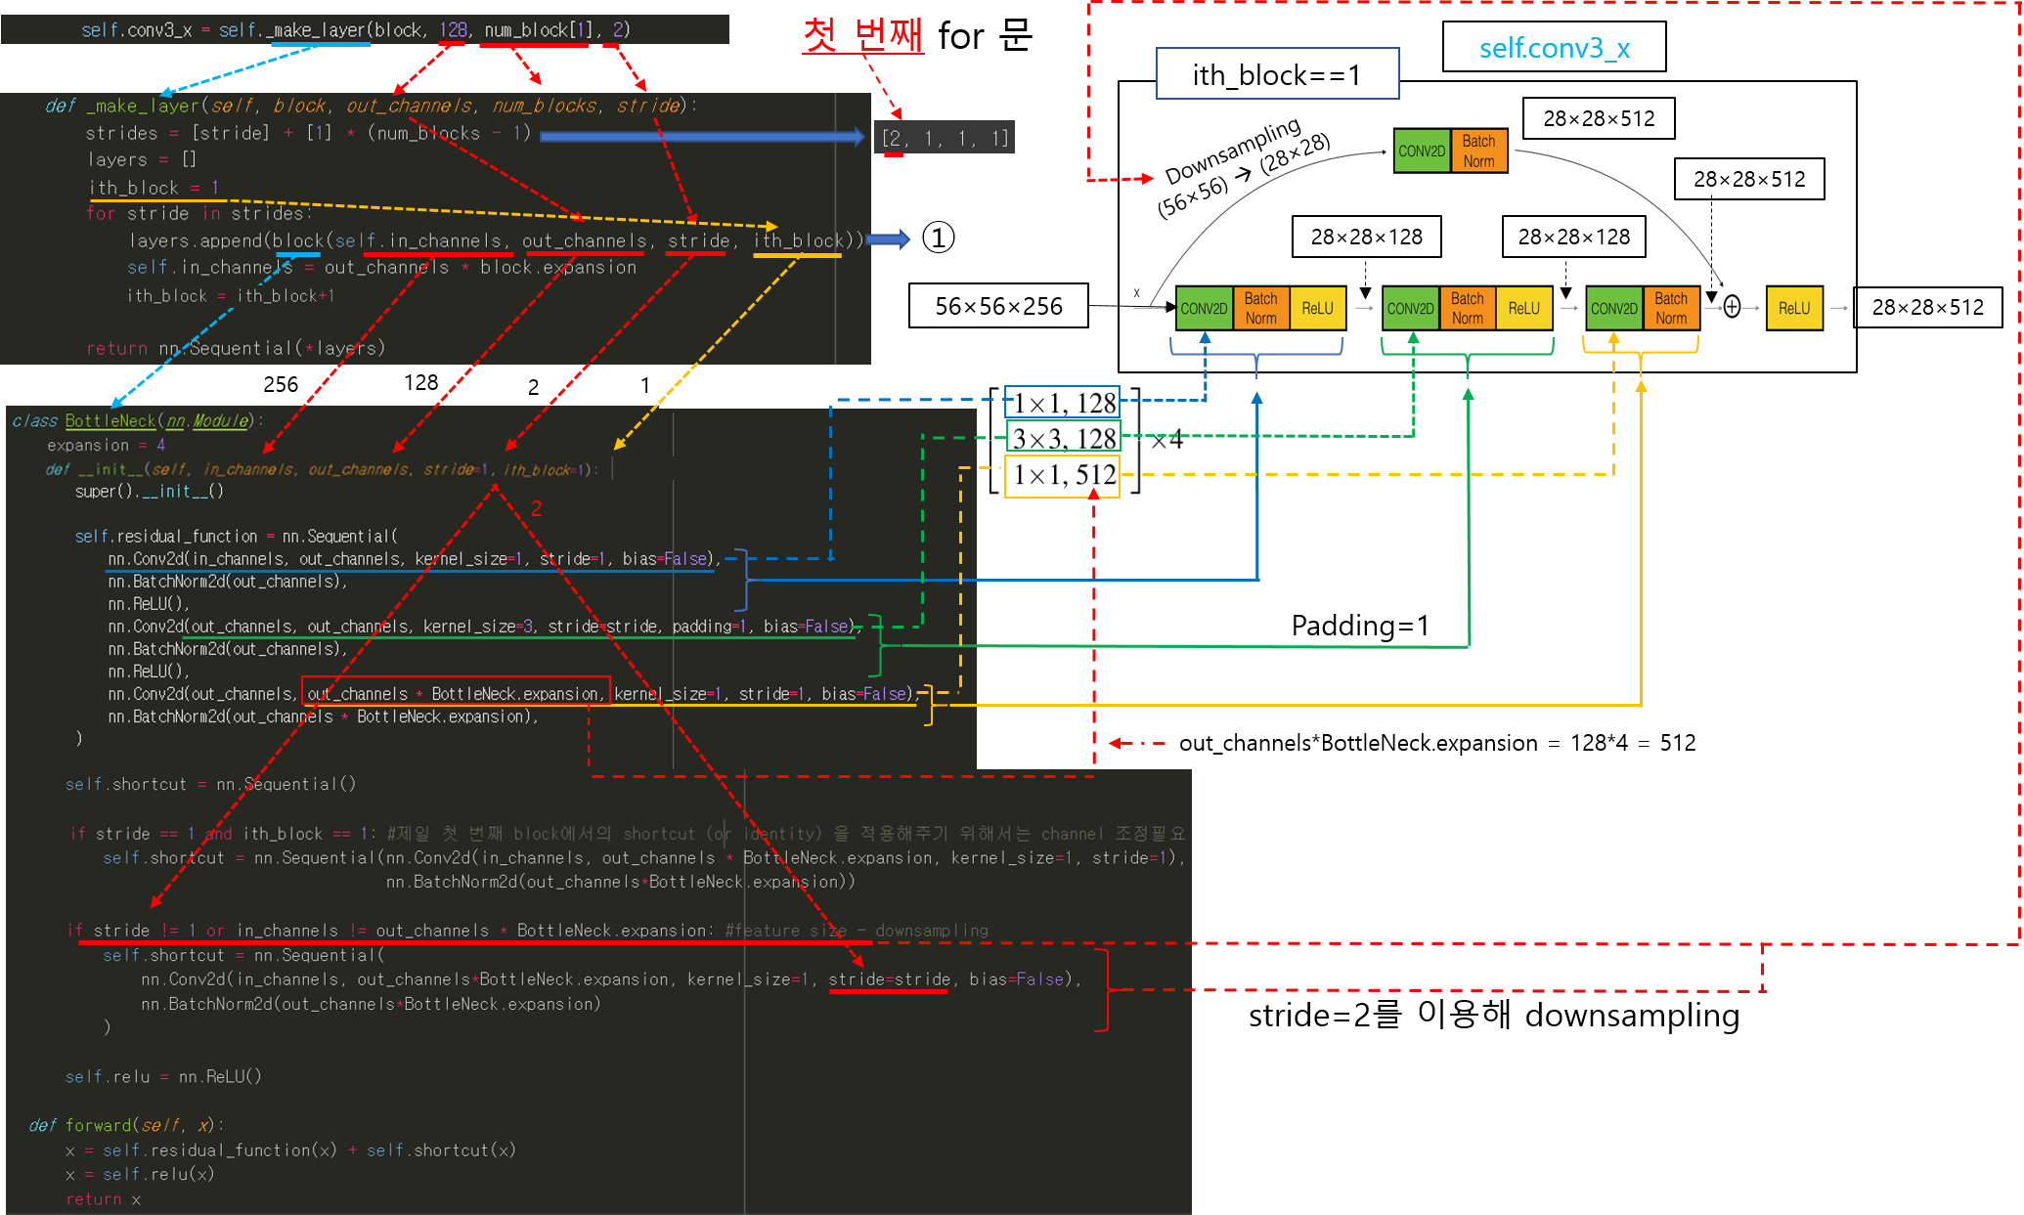Click the 'ith_block==1' label box

(1277, 74)
